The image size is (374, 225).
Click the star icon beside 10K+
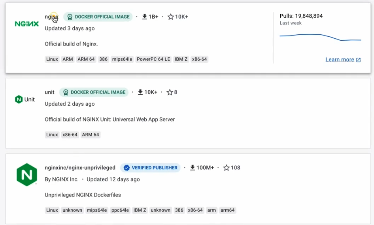(x=170, y=17)
